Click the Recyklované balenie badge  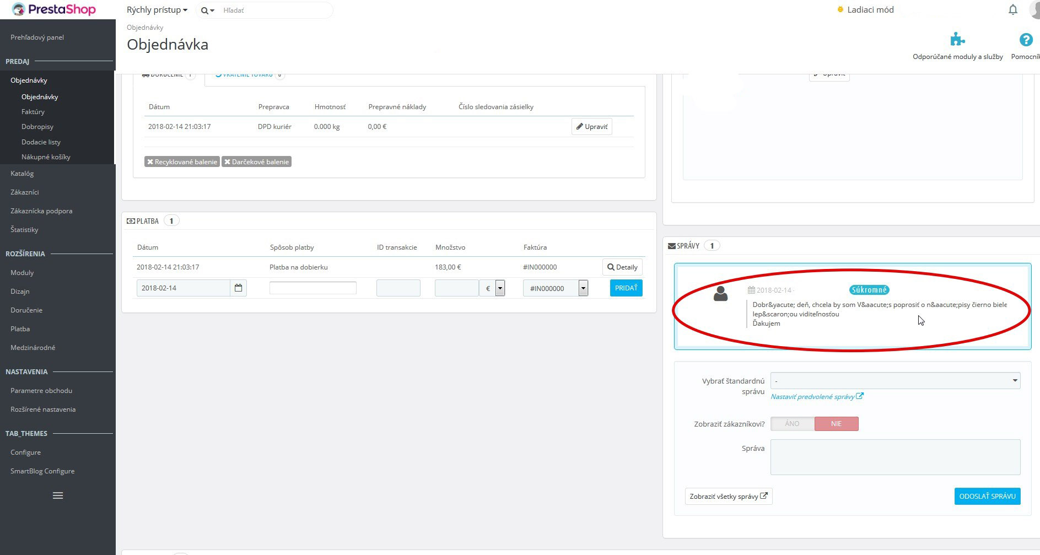tap(182, 162)
